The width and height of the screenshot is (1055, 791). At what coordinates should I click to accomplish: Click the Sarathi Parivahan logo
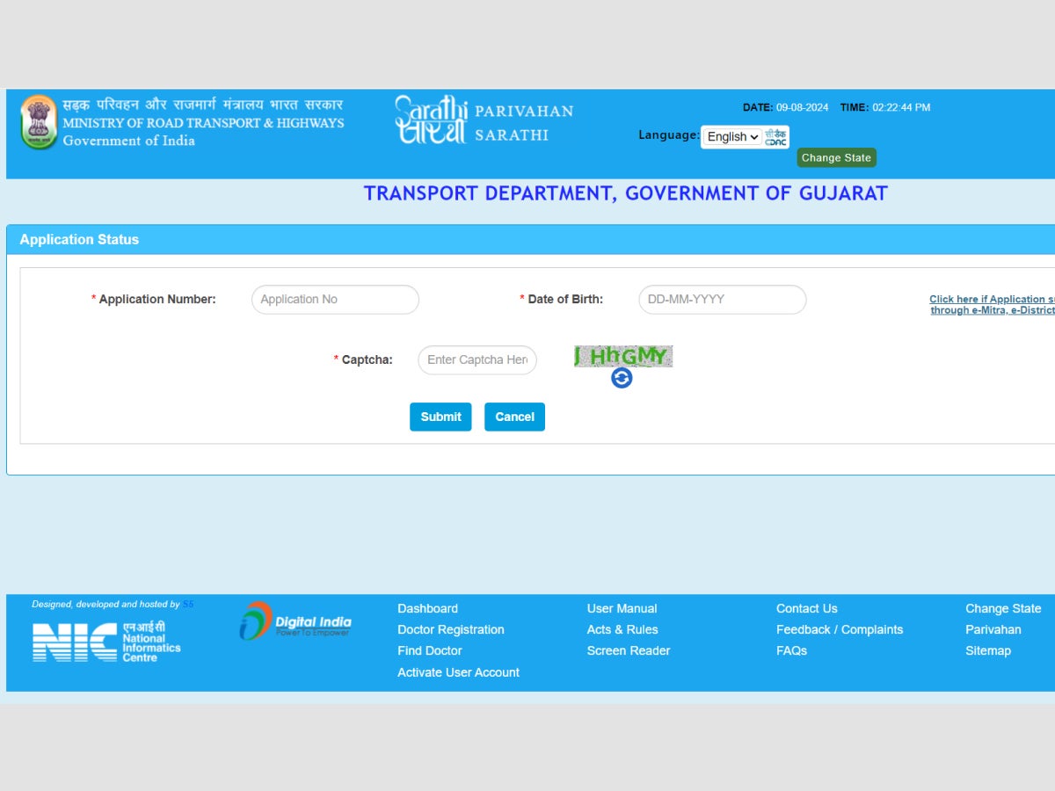[431, 120]
